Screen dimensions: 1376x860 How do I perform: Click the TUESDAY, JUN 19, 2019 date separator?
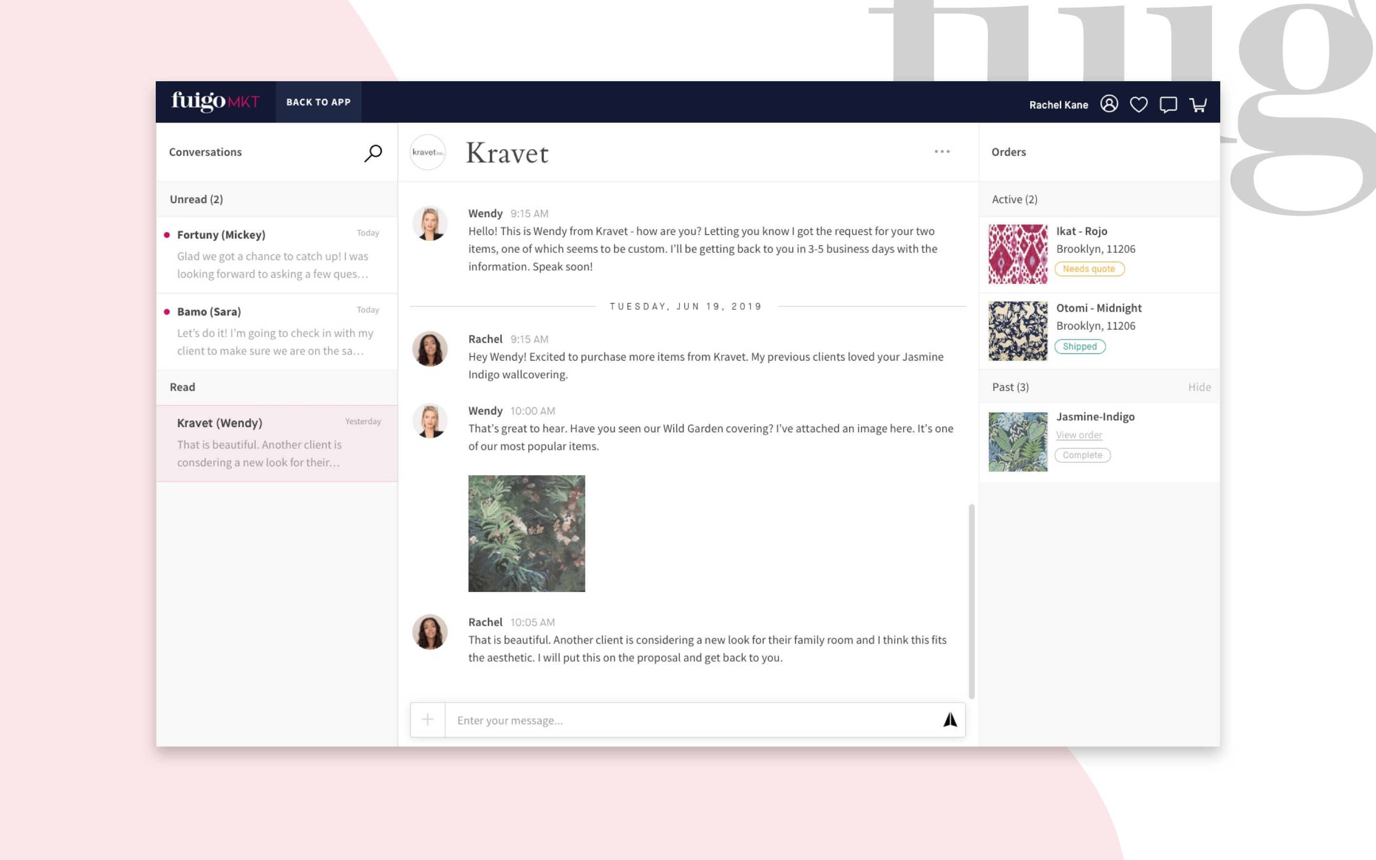(686, 307)
